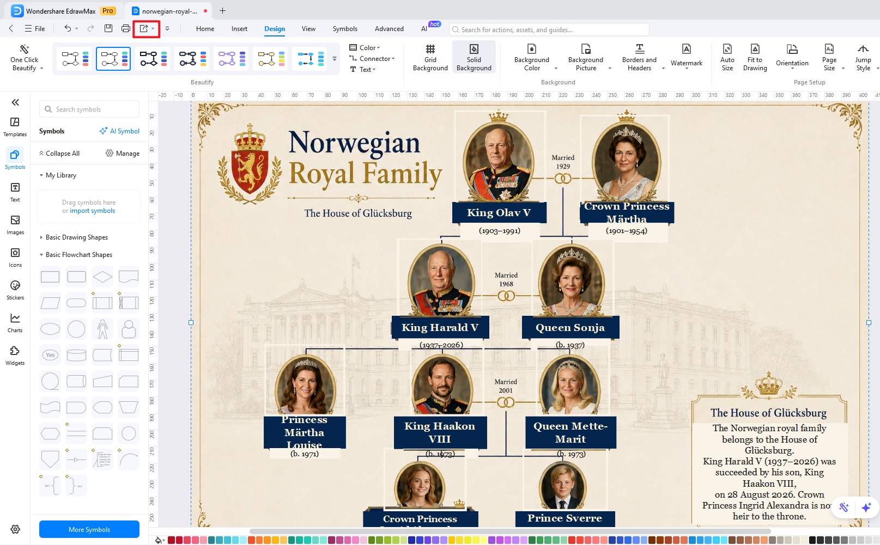Select the highlighted second beautify theme thumbnail

(x=113, y=59)
